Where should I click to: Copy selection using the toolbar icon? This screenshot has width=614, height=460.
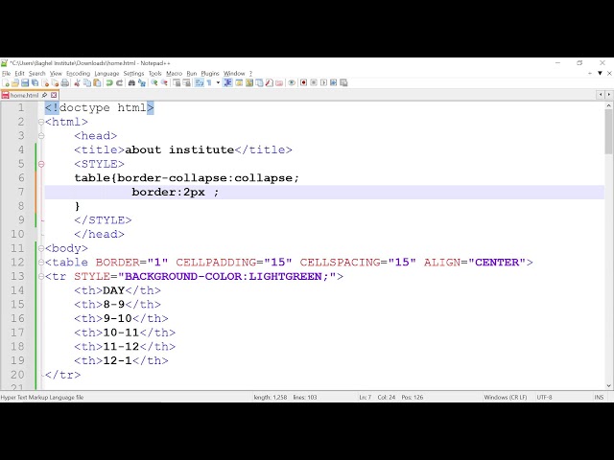[87, 82]
